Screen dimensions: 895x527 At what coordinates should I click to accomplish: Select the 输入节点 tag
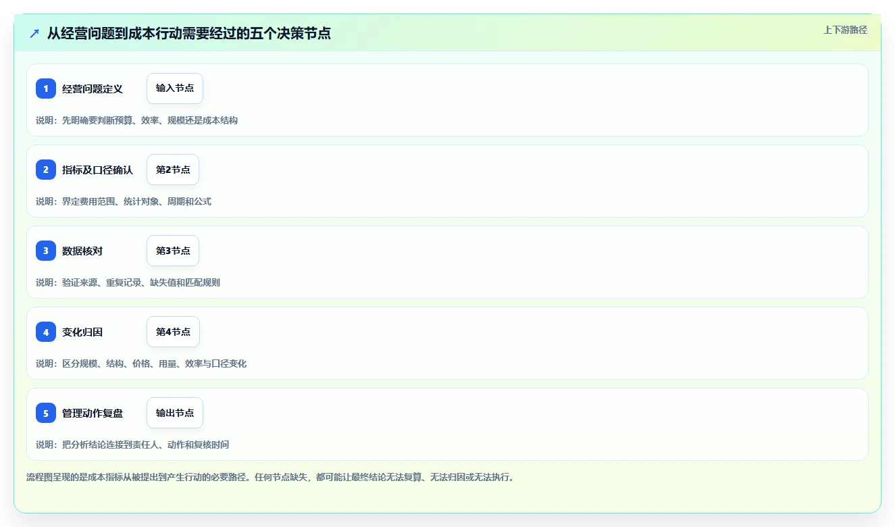[x=175, y=89]
